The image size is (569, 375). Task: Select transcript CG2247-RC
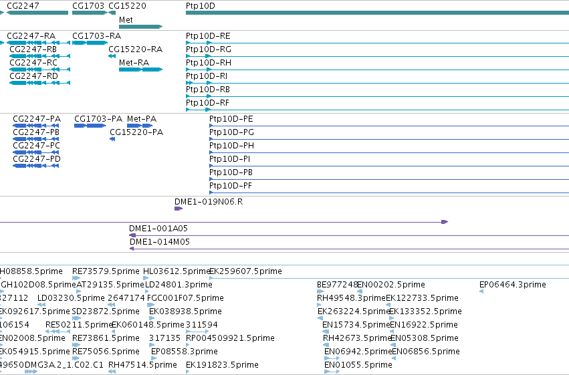(x=40, y=70)
